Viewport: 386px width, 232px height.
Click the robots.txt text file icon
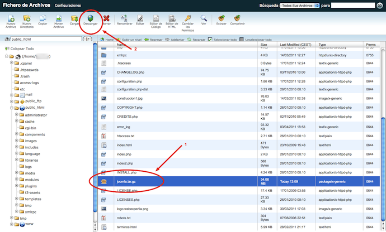coord(103,217)
